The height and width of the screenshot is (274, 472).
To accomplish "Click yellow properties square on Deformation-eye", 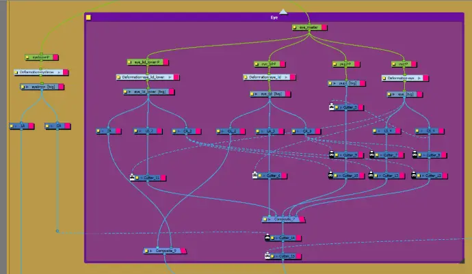I will pos(384,78).
